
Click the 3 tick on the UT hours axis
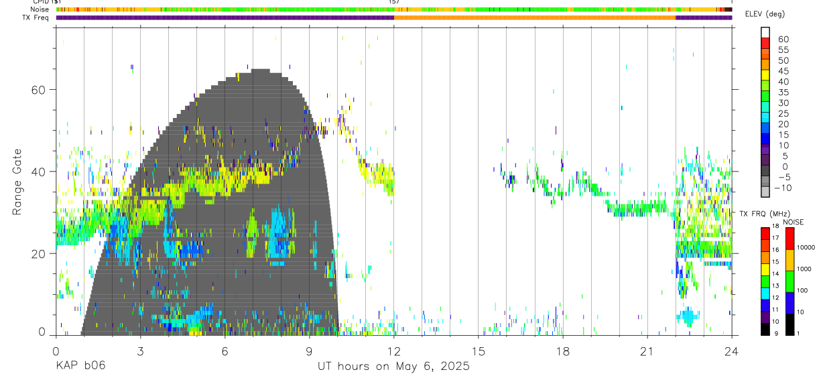[x=140, y=351]
